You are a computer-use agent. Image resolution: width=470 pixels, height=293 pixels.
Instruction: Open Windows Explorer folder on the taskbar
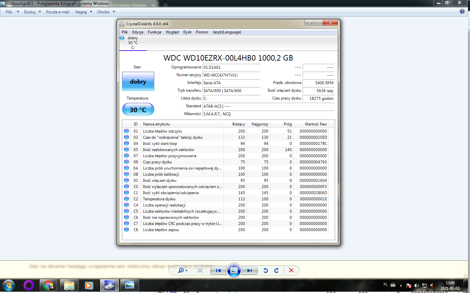(69, 286)
